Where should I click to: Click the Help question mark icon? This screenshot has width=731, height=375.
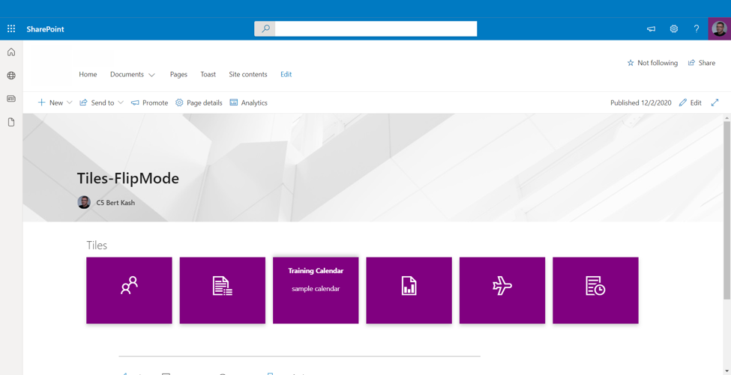coord(696,29)
